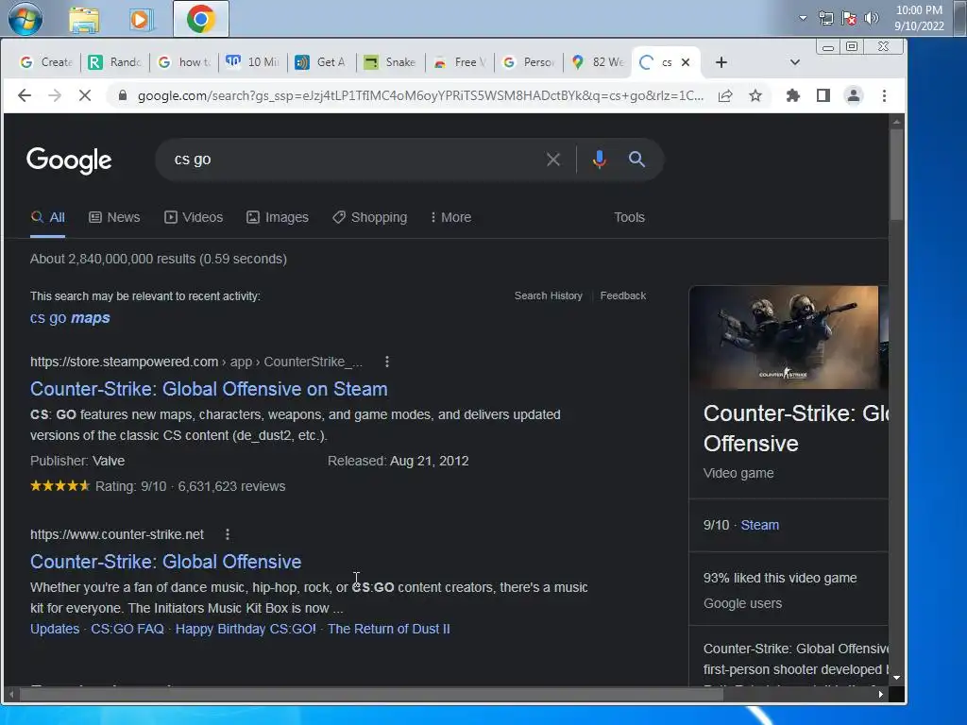Start voice search with the microphone
Image resolution: width=967 pixels, height=725 pixels.
point(599,160)
